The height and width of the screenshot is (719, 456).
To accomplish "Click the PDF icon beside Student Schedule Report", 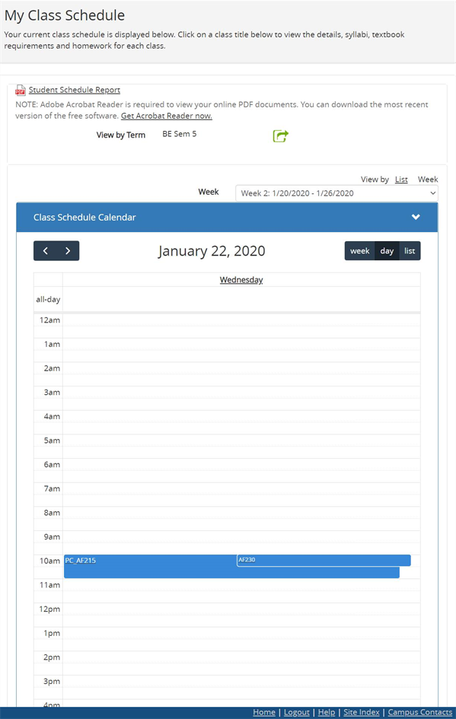I will coord(21,90).
